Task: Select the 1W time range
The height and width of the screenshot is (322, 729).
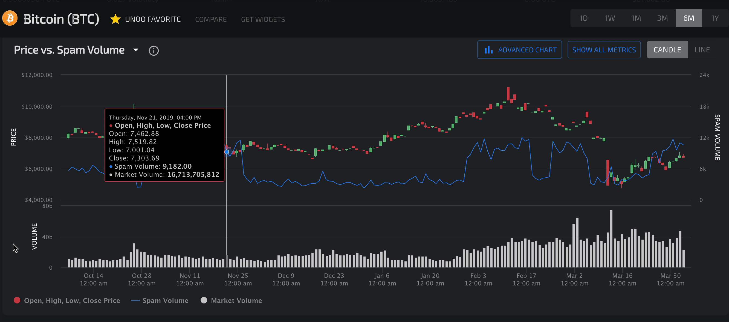Action: 610,18
